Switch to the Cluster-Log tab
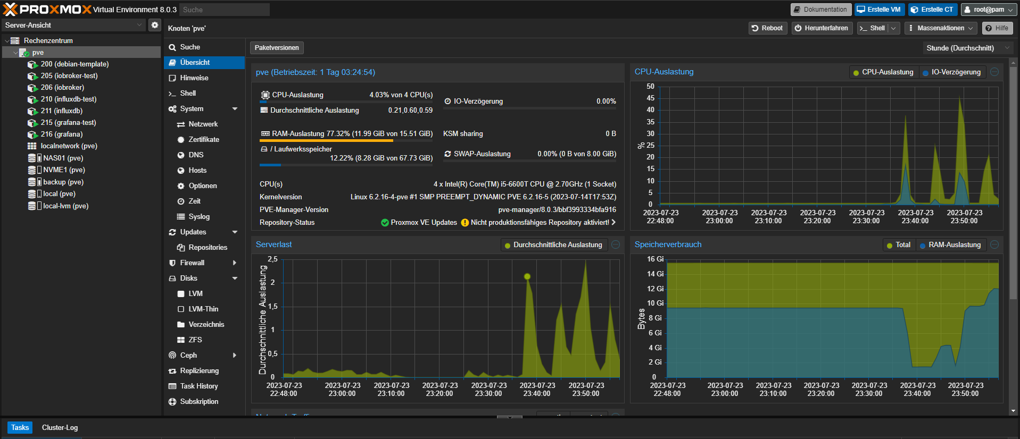The image size is (1020, 439). [60, 427]
